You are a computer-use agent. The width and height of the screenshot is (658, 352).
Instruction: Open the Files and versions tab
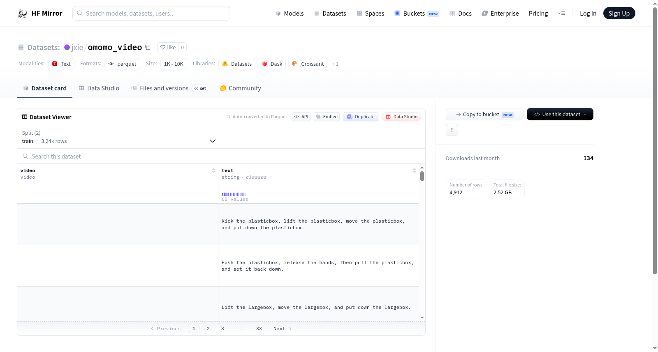coord(169,88)
